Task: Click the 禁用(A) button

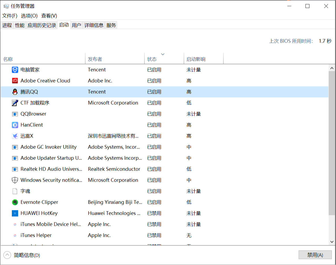Action: click(x=315, y=255)
